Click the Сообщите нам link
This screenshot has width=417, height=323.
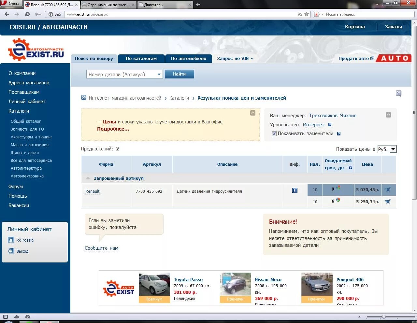pos(101,248)
